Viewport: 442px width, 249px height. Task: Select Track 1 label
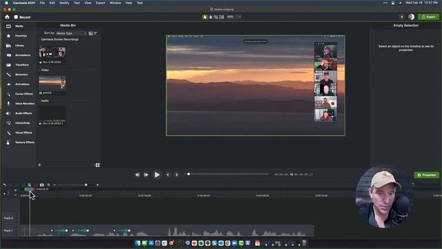[8, 230]
